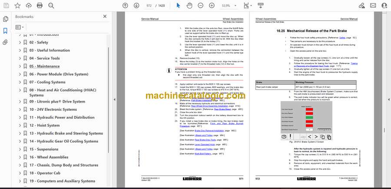Go to previous page arrow
391x189 pixels.
(125, 6)
